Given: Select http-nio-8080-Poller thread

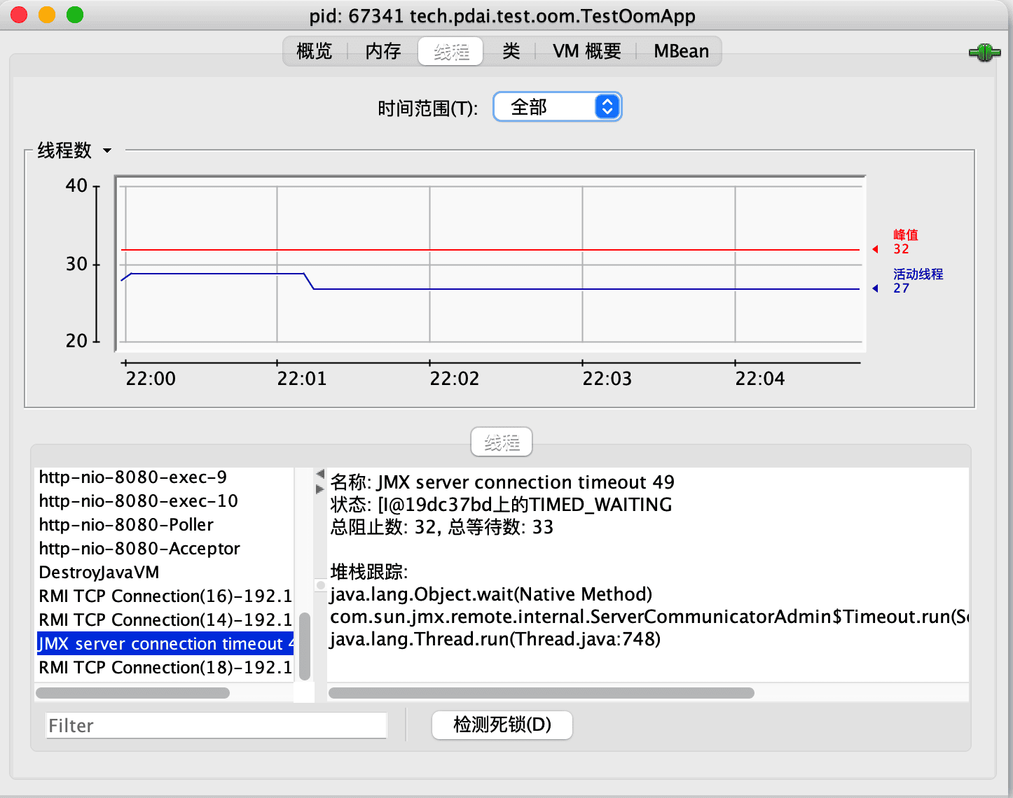Looking at the screenshot, I should pos(126,525).
